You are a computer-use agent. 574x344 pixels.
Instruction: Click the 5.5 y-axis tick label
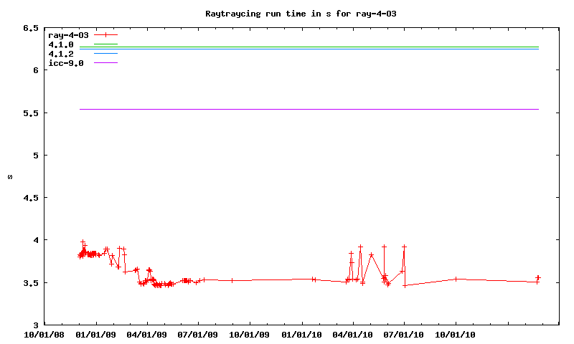31,113
